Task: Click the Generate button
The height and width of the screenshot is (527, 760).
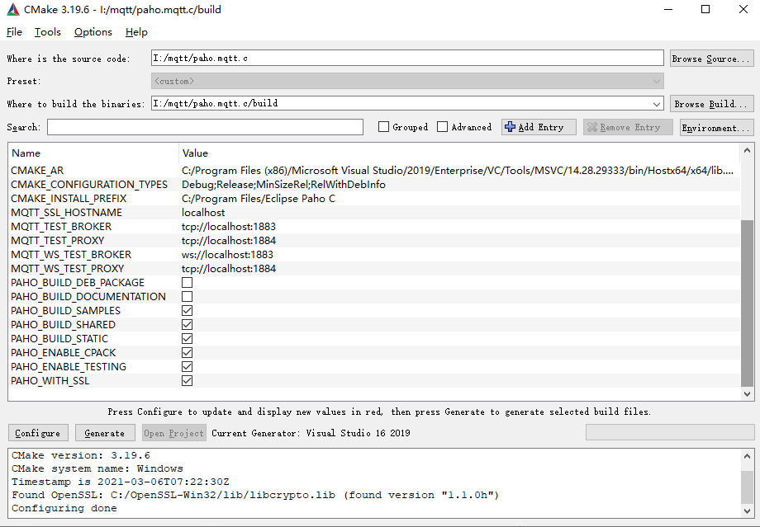Action: pos(105,433)
